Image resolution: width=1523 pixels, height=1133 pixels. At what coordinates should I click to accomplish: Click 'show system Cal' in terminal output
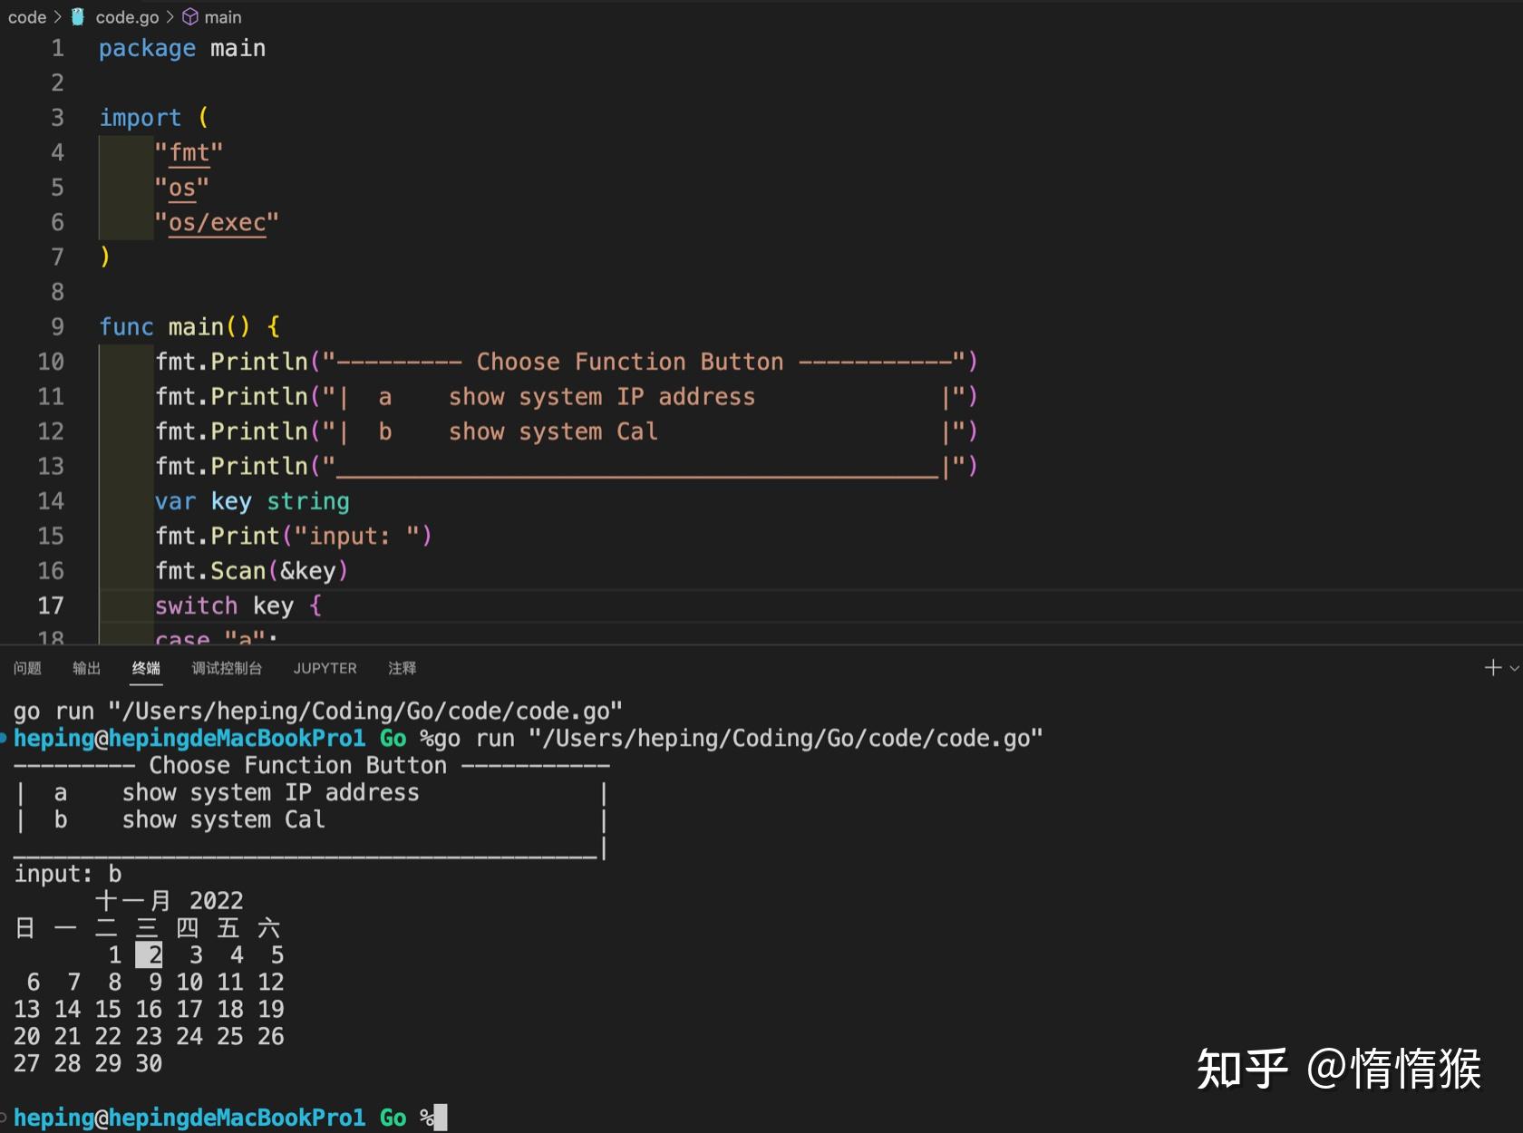point(224,819)
